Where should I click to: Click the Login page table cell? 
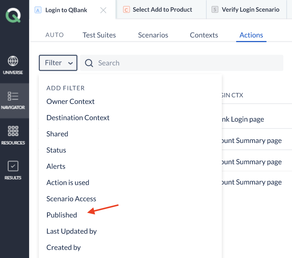point(243,119)
